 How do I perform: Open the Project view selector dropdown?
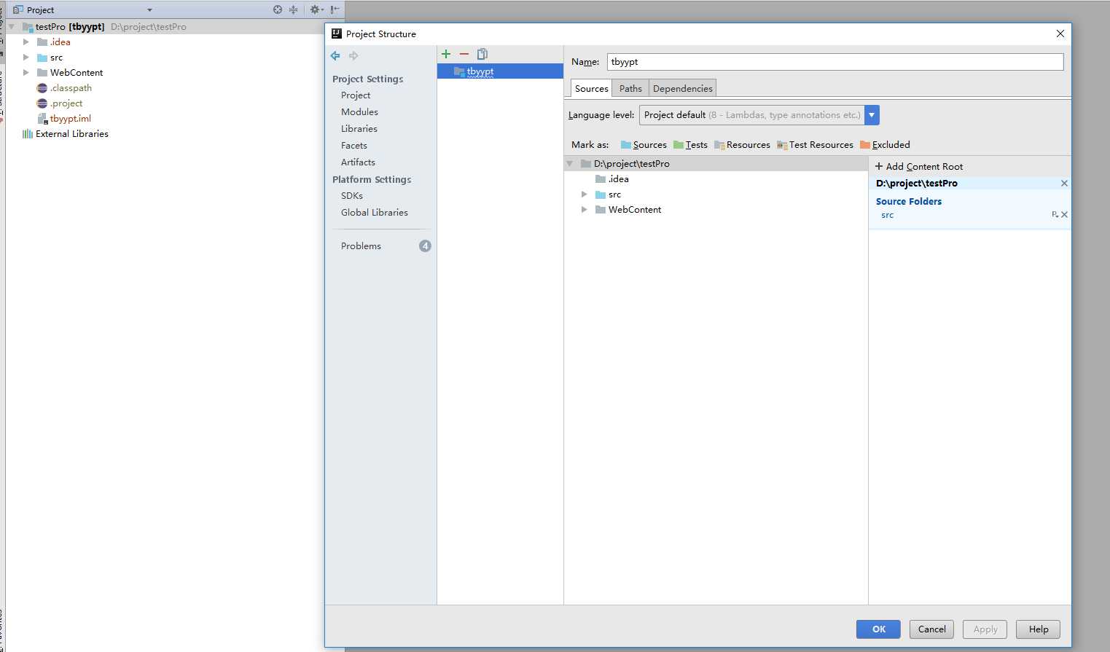[x=149, y=10]
